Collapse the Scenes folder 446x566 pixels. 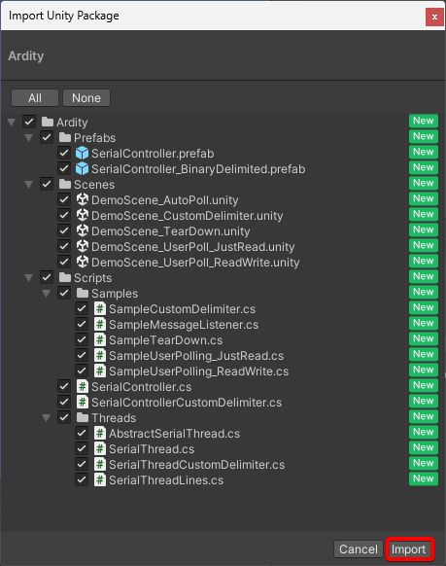[29, 185]
